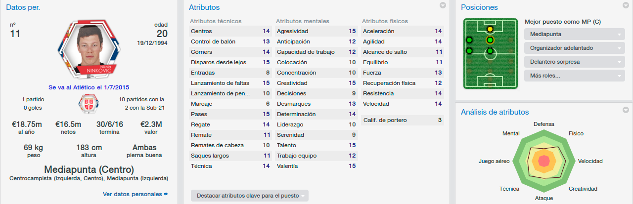The height and width of the screenshot is (204, 633).
Task: Open the Más roles... dropdown
Action: tap(574, 76)
